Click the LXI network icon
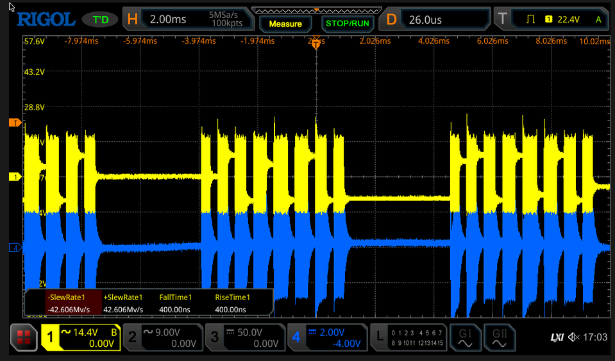Image resolution: width=615 pixels, height=361 pixels. coord(557,337)
